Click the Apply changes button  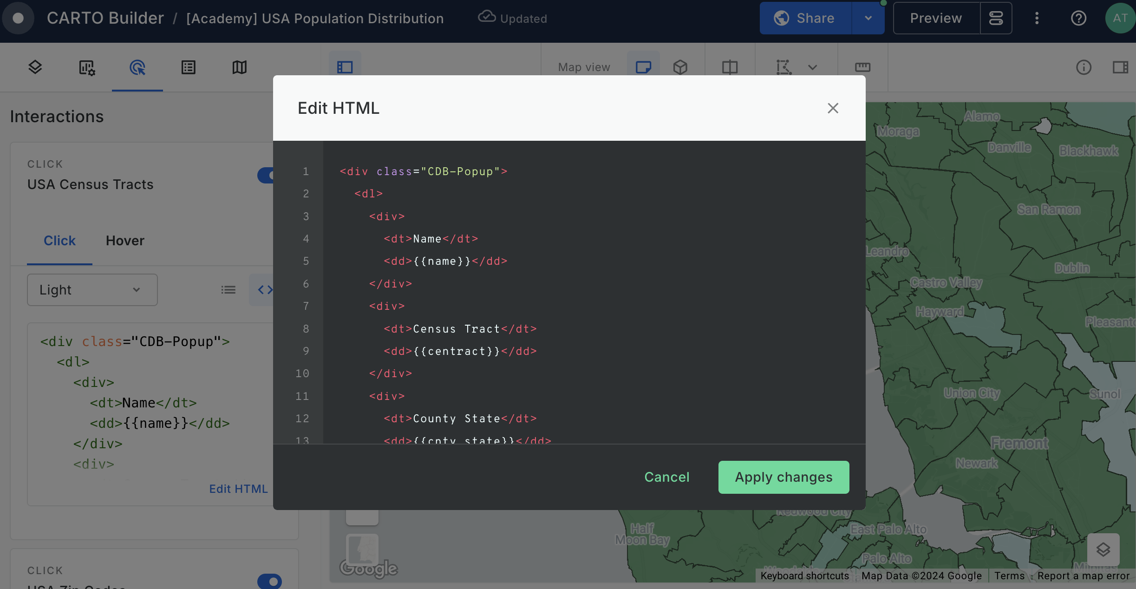coord(783,477)
